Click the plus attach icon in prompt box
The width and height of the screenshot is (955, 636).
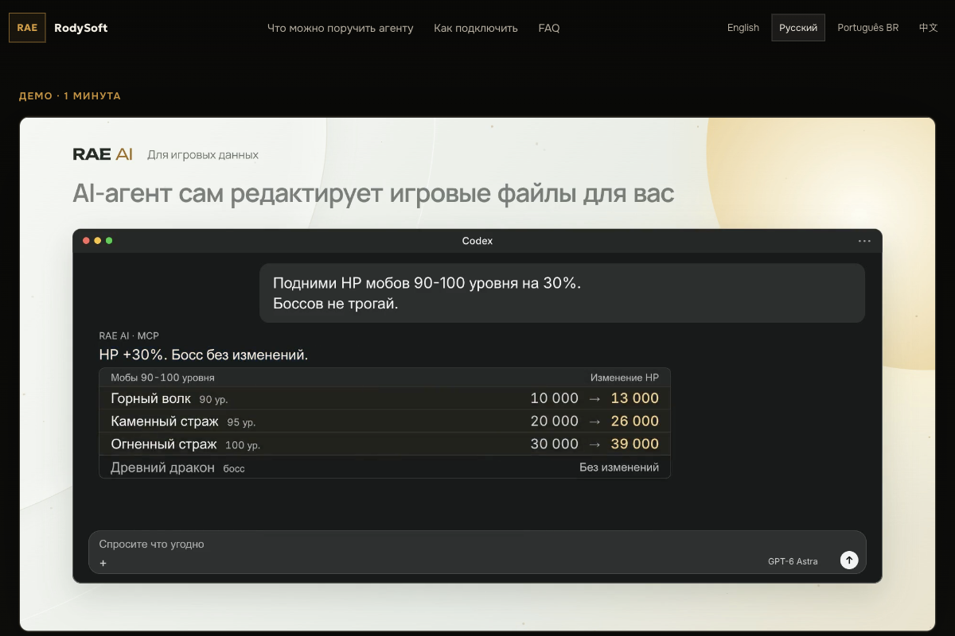pyautogui.click(x=103, y=563)
